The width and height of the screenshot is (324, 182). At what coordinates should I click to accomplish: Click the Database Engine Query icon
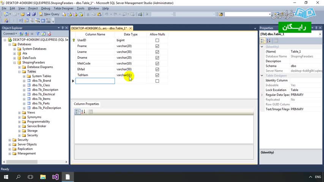point(64,14)
